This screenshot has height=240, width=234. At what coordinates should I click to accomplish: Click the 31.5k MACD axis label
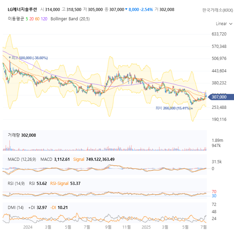click(216, 162)
